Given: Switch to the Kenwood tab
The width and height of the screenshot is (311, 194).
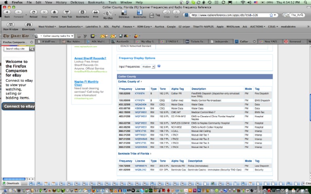Looking at the screenshot, I should 297,41.
